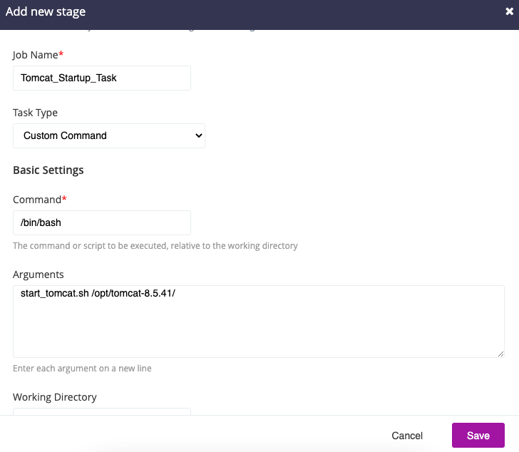Click the Basic Settings heading
The height and width of the screenshot is (452, 519).
point(48,170)
